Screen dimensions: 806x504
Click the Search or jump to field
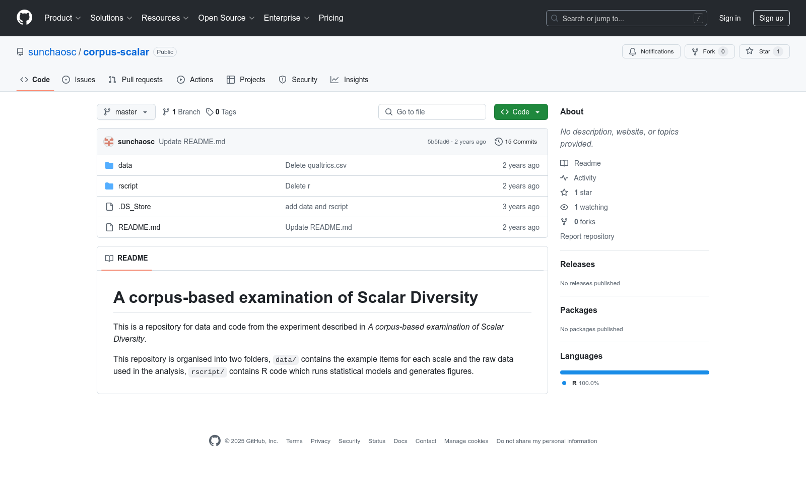(x=627, y=18)
